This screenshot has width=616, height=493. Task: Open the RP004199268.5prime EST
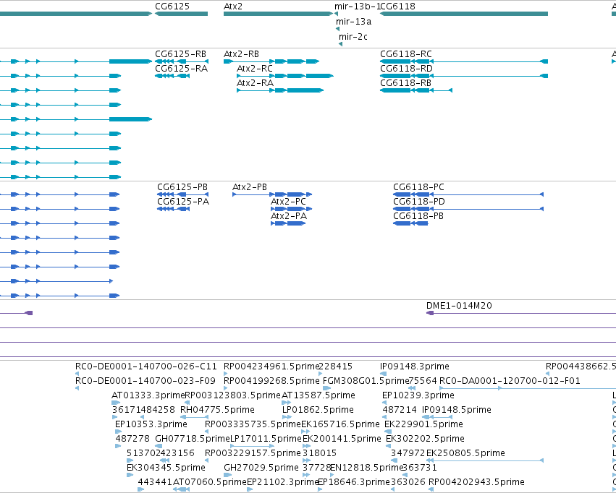click(x=271, y=381)
